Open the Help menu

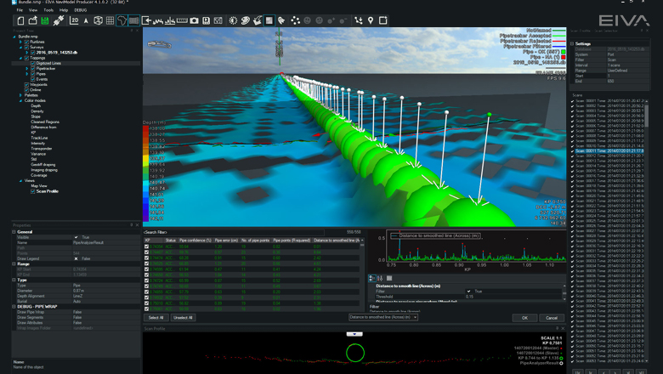[x=64, y=9]
